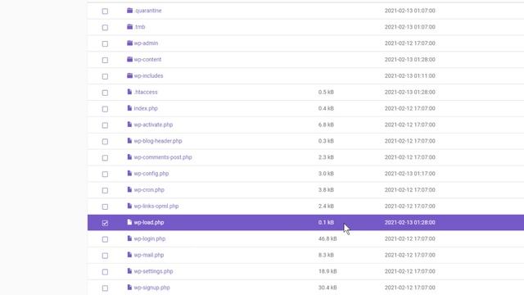Open the .htaccess file name
This screenshot has height=295, width=524.
(x=146, y=92)
